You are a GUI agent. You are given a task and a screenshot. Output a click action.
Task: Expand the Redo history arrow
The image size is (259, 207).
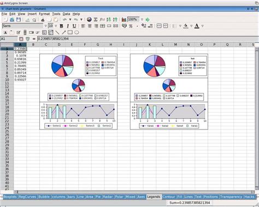(x=81, y=20)
